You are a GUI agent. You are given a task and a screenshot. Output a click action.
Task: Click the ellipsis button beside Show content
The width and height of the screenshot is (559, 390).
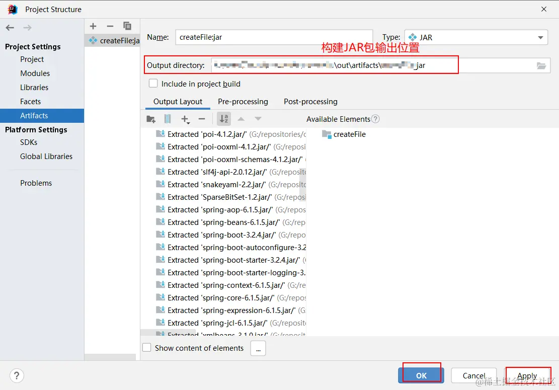point(258,348)
